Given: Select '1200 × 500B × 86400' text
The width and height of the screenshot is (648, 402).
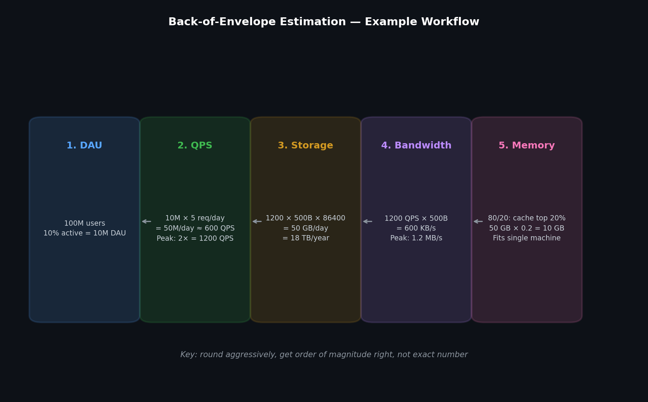Looking at the screenshot, I should (306, 218).
